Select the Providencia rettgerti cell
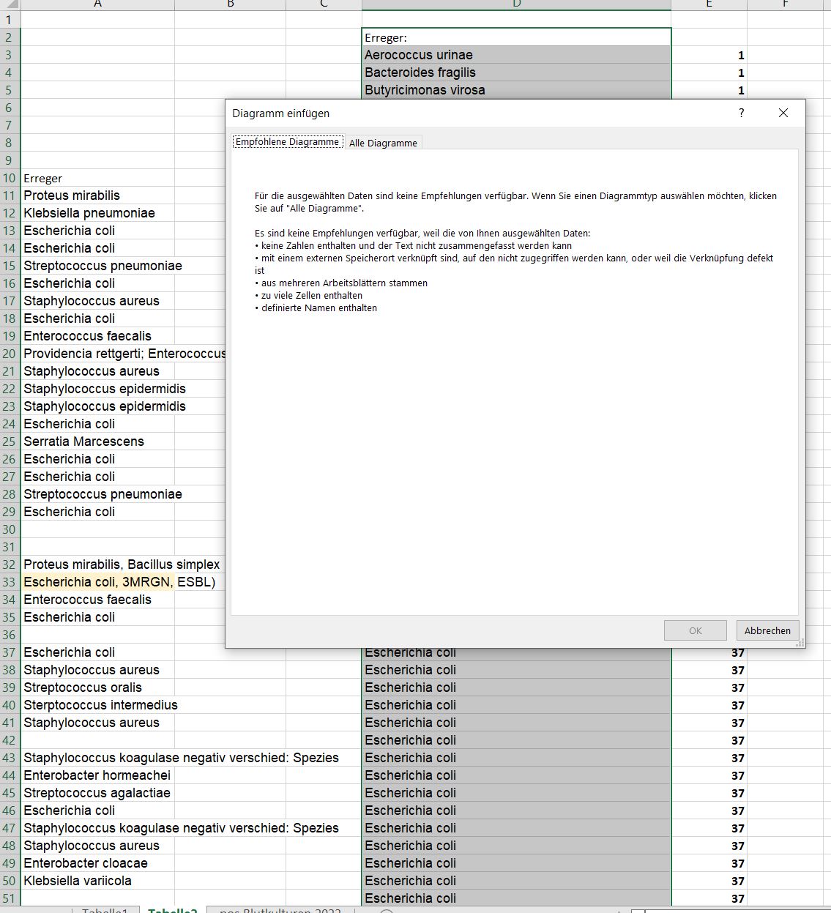831x913 pixels. click(97, 354)
